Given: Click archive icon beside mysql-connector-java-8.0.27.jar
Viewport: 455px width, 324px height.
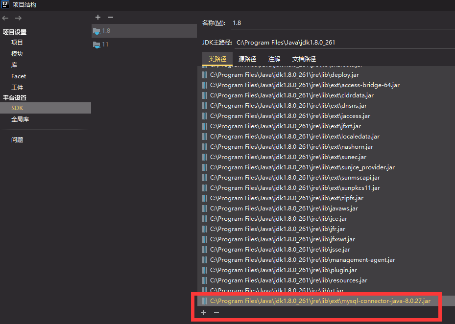Looking at the screenshot, I should click(x=205, y=301).
